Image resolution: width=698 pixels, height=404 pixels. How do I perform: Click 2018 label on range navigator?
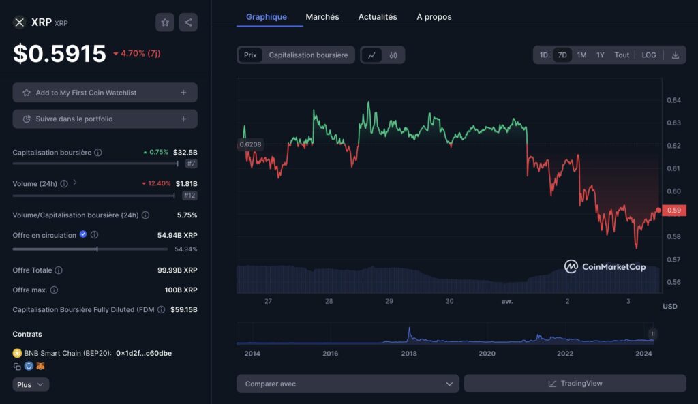click(409, 354)
